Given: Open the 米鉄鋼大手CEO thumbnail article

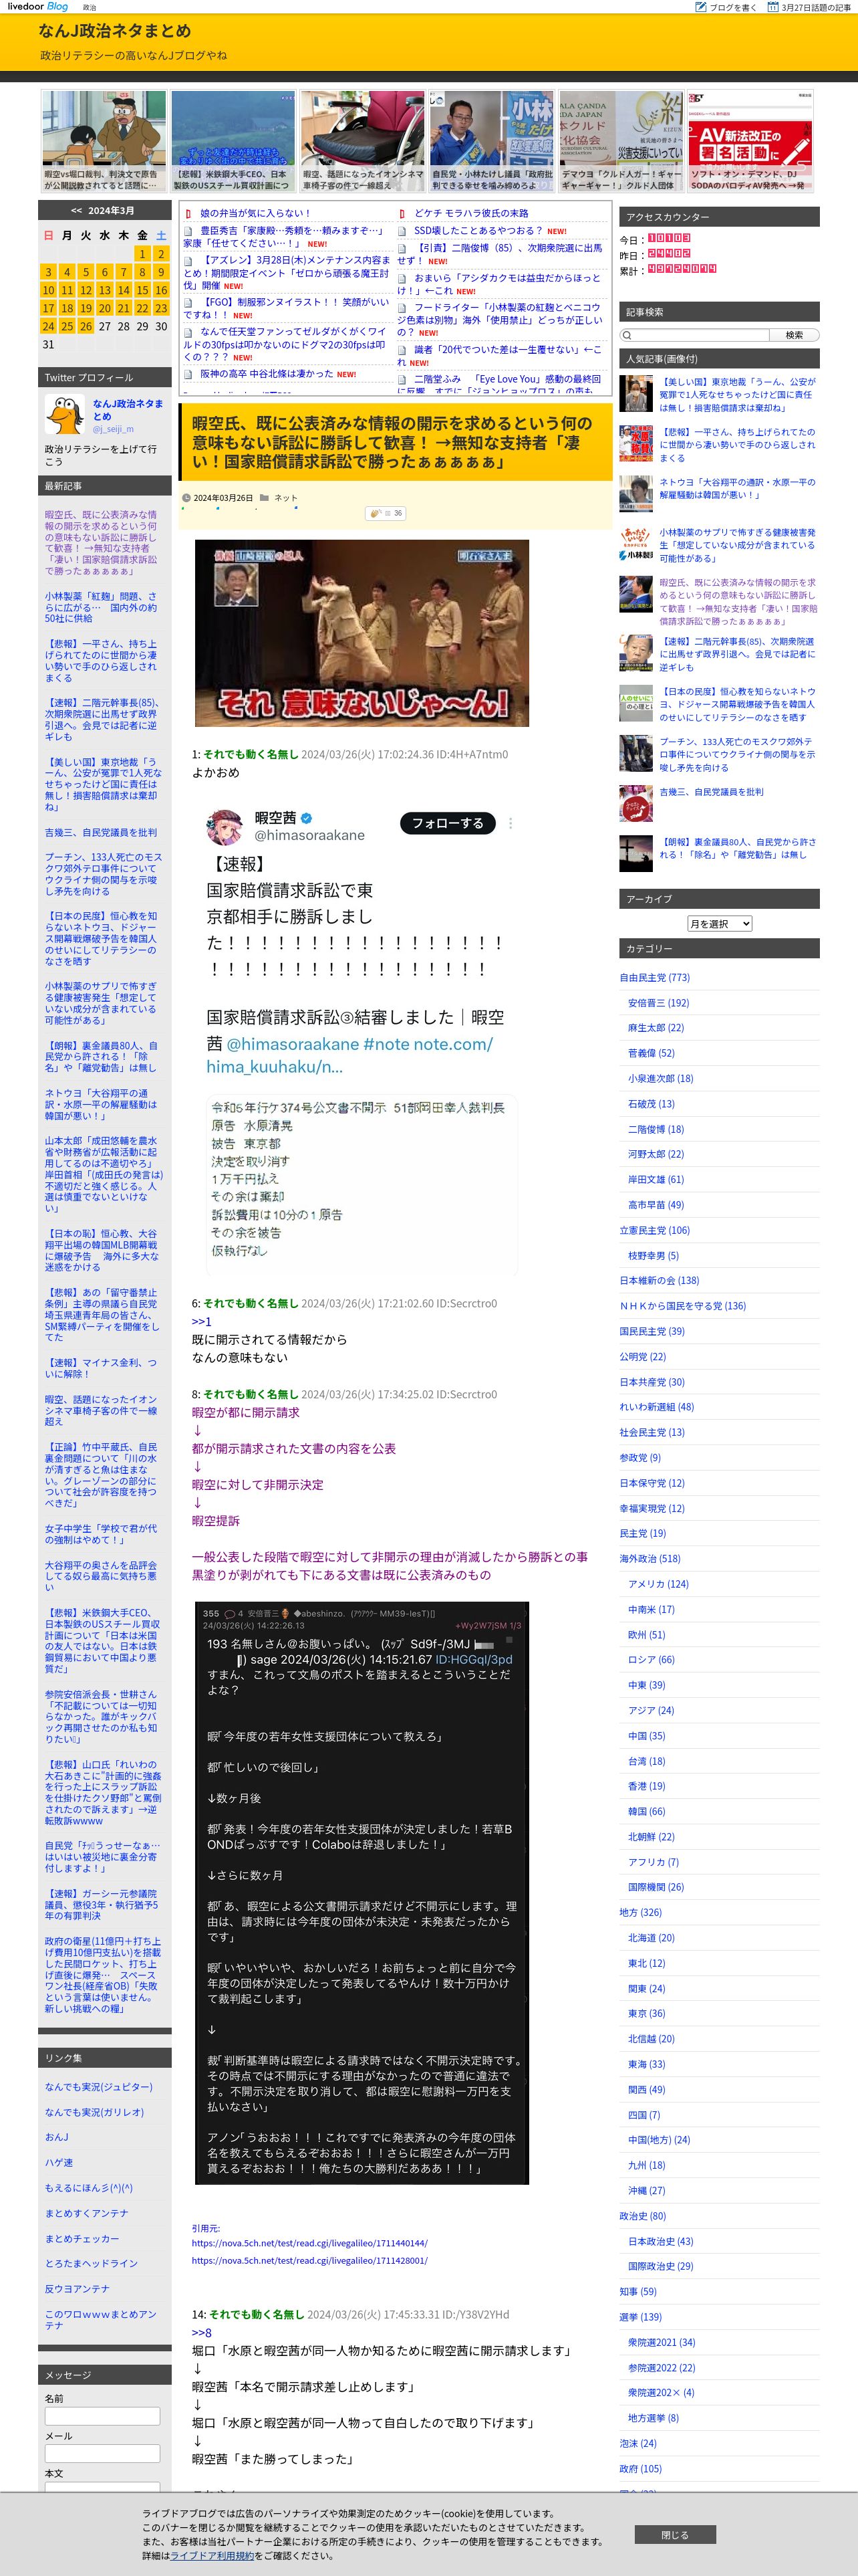Looking at the screenshot, I should [x=233, y=141].
